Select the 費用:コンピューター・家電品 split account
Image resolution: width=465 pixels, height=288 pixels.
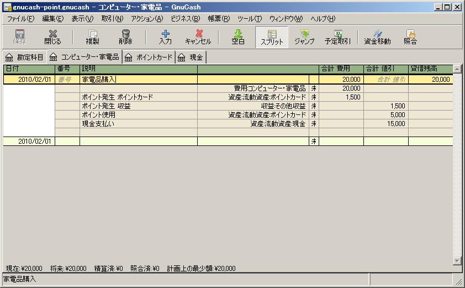click(253, 88)
